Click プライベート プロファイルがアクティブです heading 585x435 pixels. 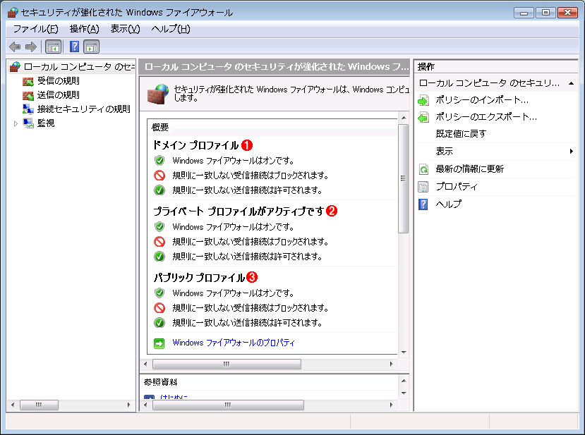tap(239, 212)
